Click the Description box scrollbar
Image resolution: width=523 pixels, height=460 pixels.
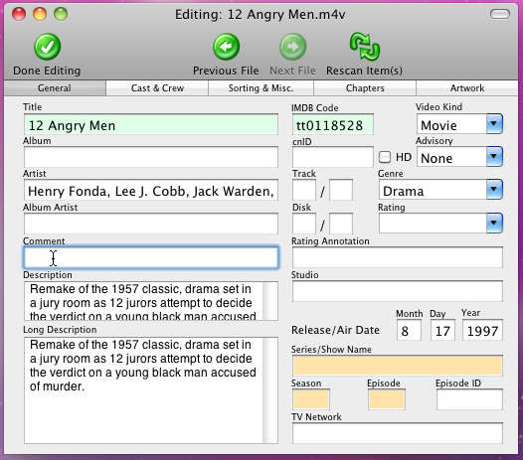click(270, 301)
